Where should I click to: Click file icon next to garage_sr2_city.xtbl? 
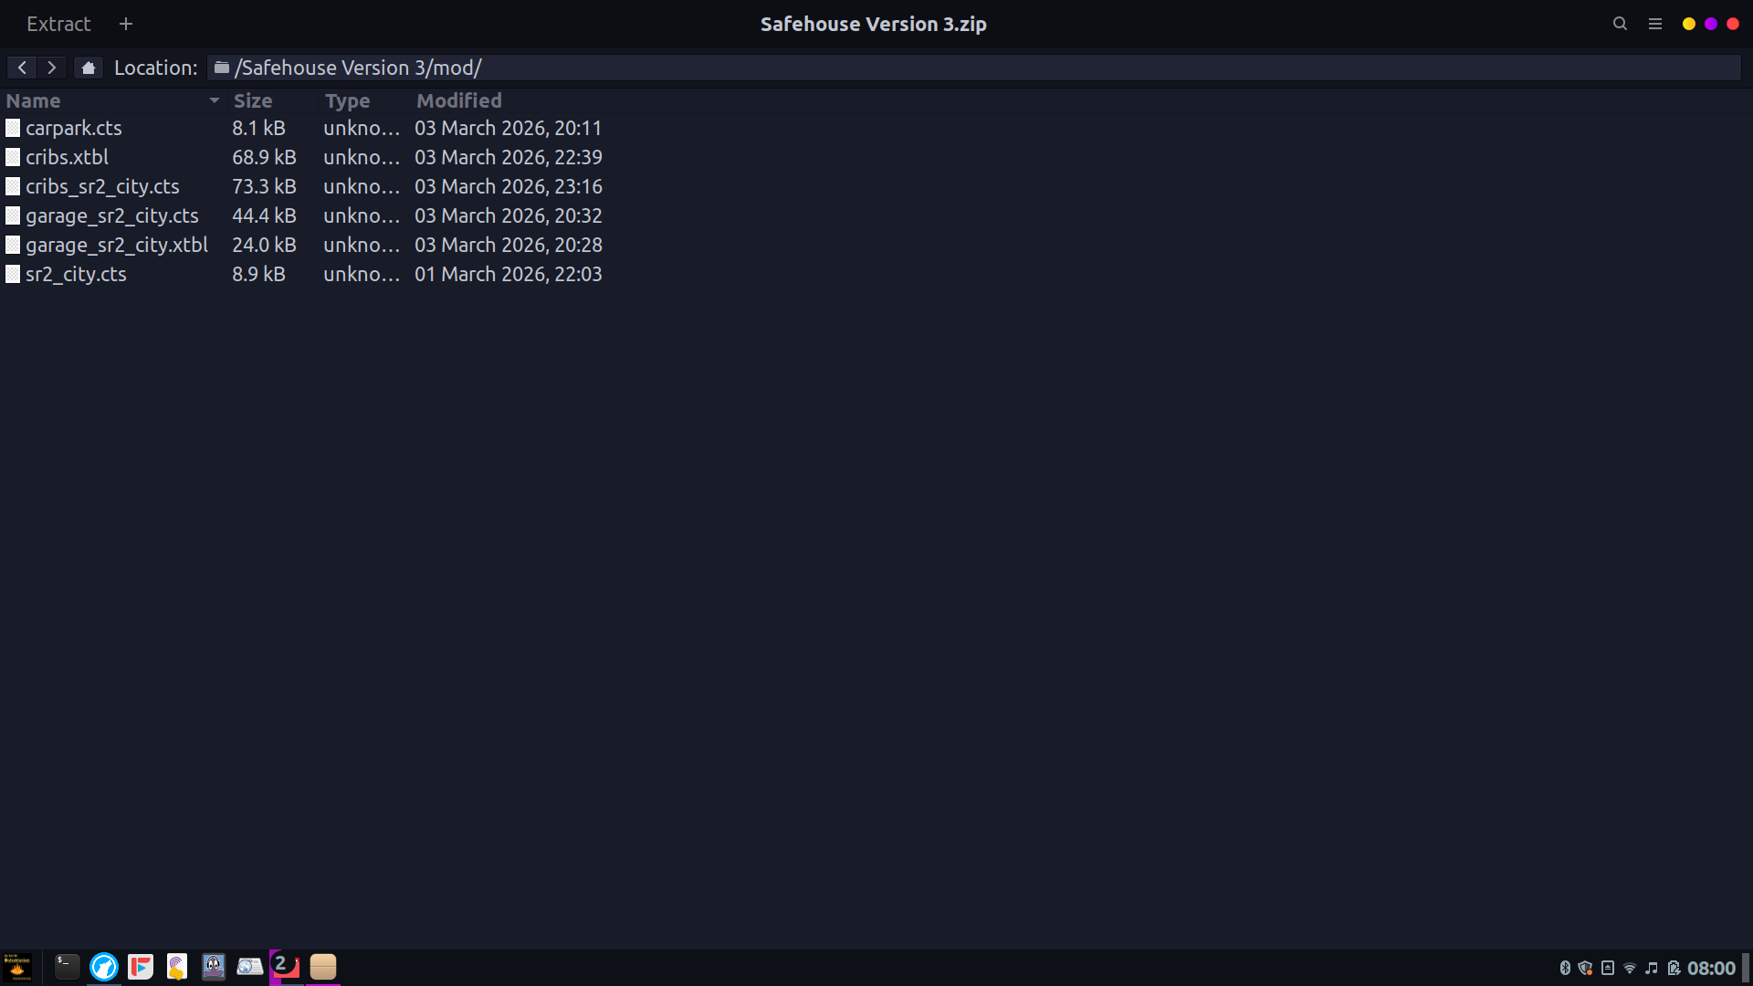[x=13, y=245]
